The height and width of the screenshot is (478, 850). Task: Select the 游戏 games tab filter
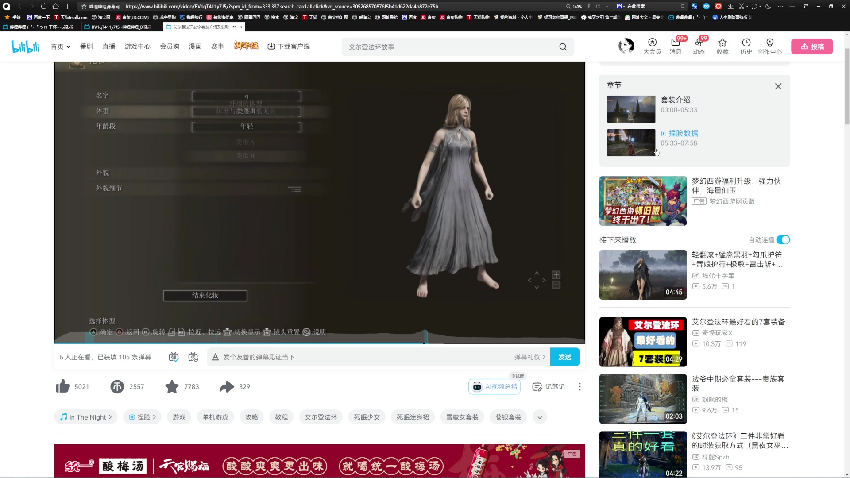click(x=179, y=417)
